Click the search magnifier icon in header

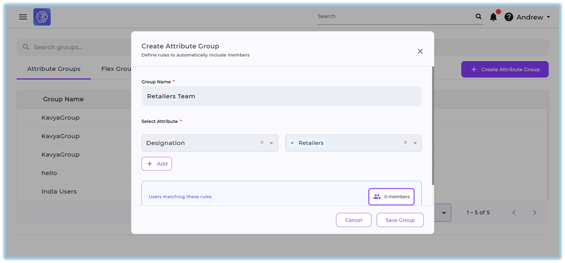point(478,17)
